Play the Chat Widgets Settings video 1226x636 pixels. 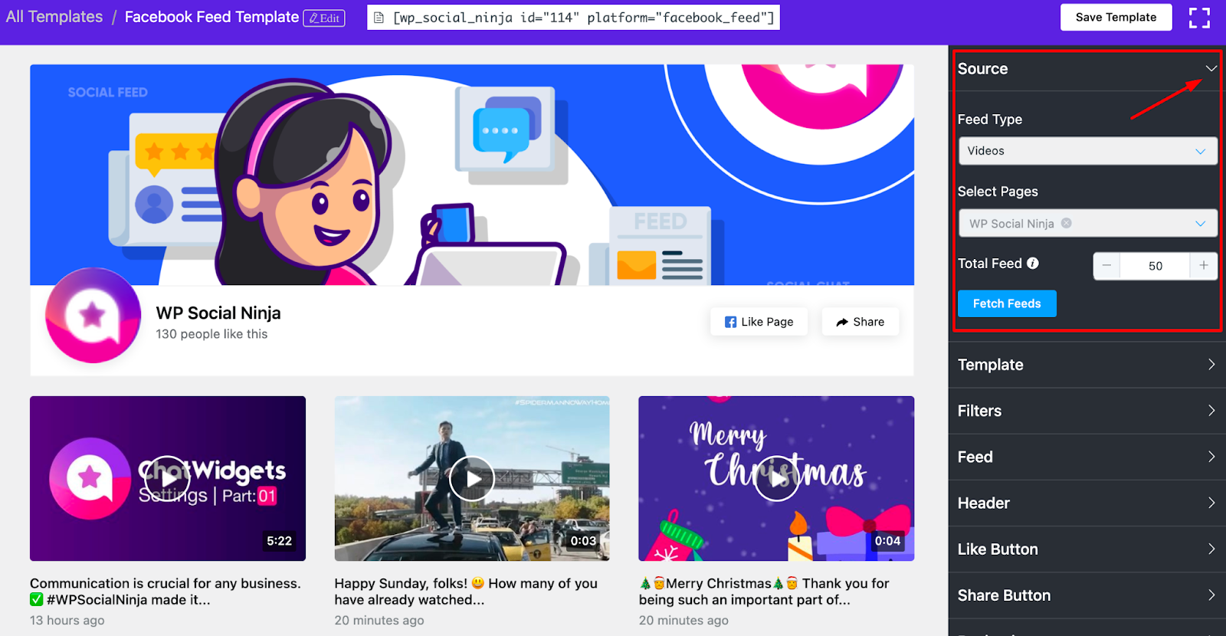coord(167,478)
